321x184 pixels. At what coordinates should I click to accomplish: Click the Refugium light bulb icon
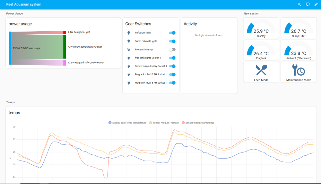click(x=129, y=33)
